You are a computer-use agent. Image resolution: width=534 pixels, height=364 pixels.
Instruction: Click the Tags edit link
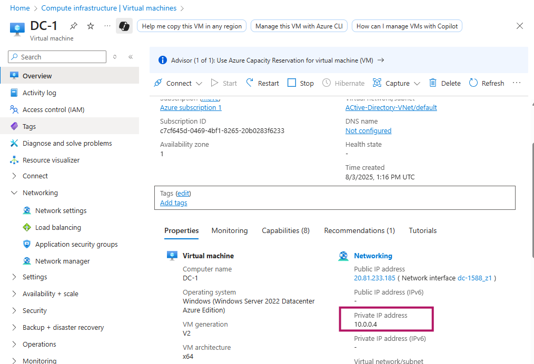coord(183,193)
